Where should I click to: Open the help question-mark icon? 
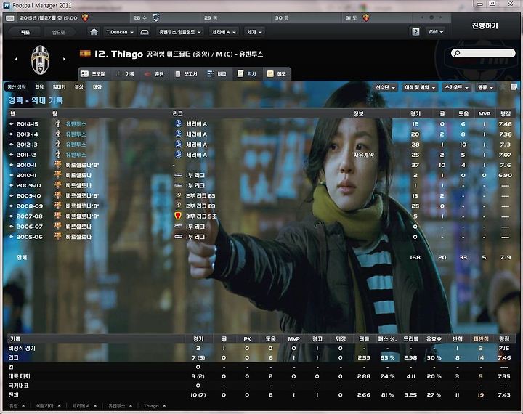pyautogui.click(x=415, y=32)
